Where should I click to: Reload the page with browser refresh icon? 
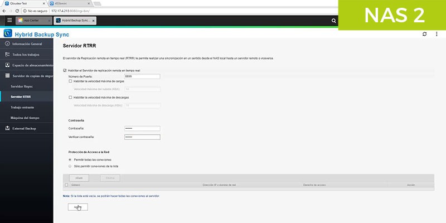(x=17, y=11)
